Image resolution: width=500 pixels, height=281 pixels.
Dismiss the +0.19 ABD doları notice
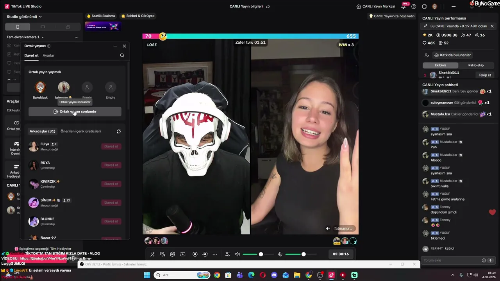[x=492, y=26]
